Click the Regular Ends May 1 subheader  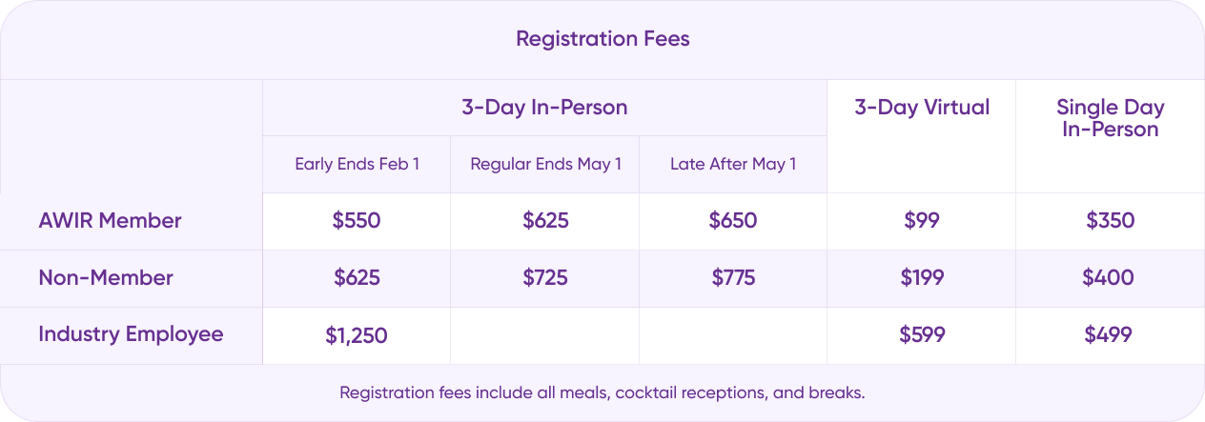pos(545,164)
